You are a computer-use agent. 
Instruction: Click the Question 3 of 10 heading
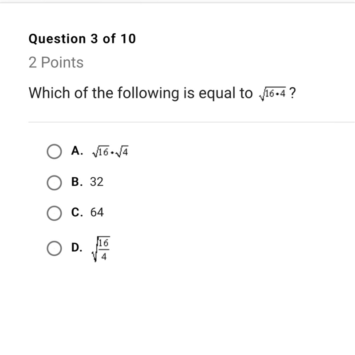coord(82,39)
